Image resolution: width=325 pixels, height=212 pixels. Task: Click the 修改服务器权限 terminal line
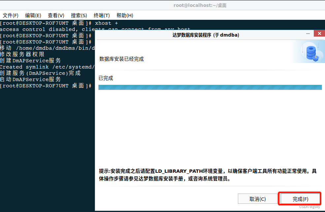point(22,54)
